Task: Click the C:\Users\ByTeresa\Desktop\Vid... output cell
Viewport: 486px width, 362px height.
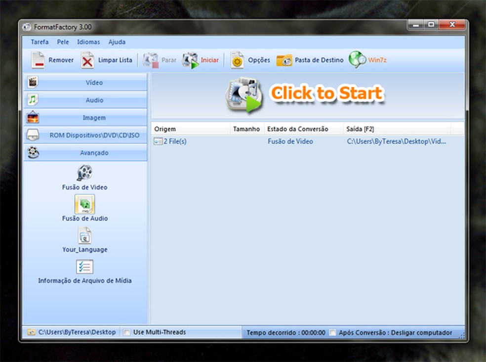Action: (x=397, y=141)
